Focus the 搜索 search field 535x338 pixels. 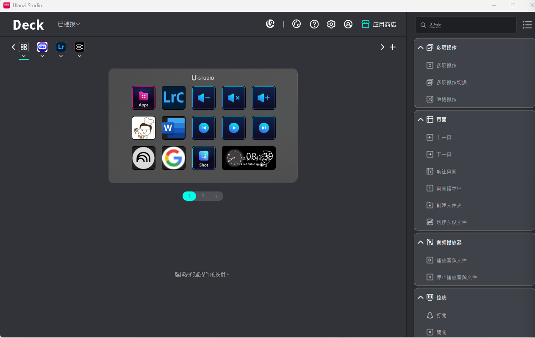coord(466,25)
